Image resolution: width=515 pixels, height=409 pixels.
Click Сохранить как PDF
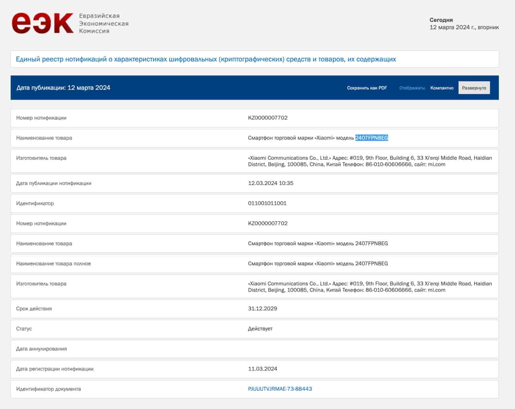[367, 87]
